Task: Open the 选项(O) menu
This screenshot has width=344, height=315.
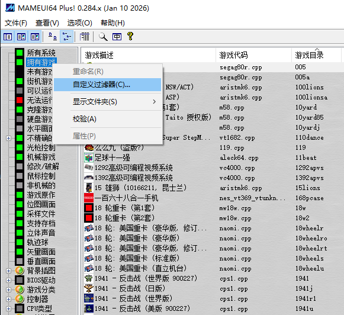Action: click(80, 23)
